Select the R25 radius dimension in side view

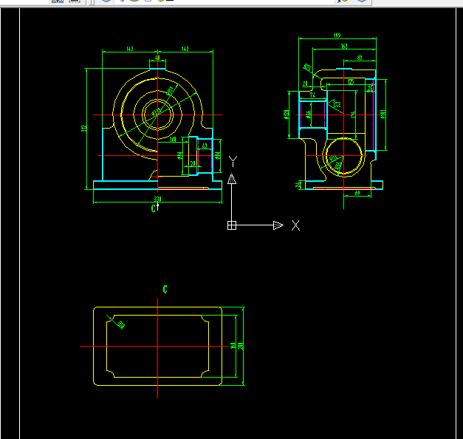point(307,68)
